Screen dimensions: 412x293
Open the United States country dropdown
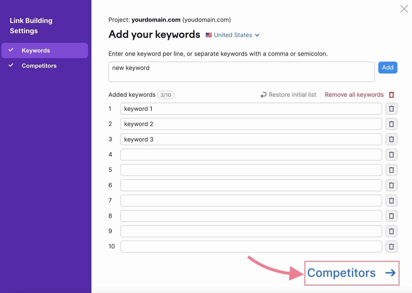click(233, 35)
